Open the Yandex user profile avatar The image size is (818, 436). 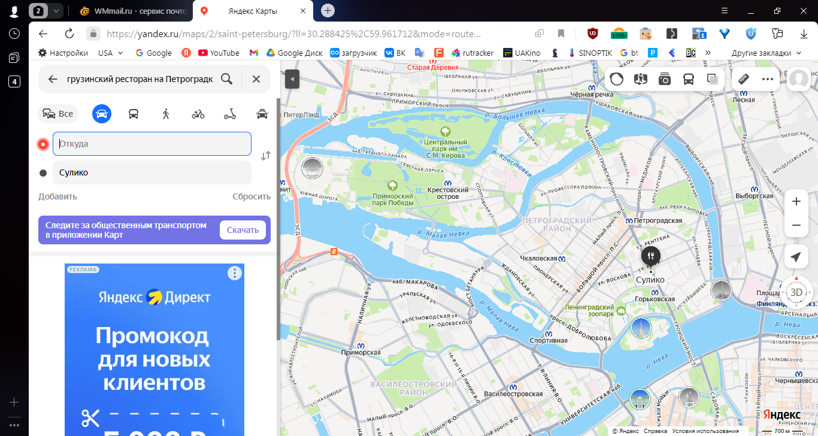[x=798, y=79]
